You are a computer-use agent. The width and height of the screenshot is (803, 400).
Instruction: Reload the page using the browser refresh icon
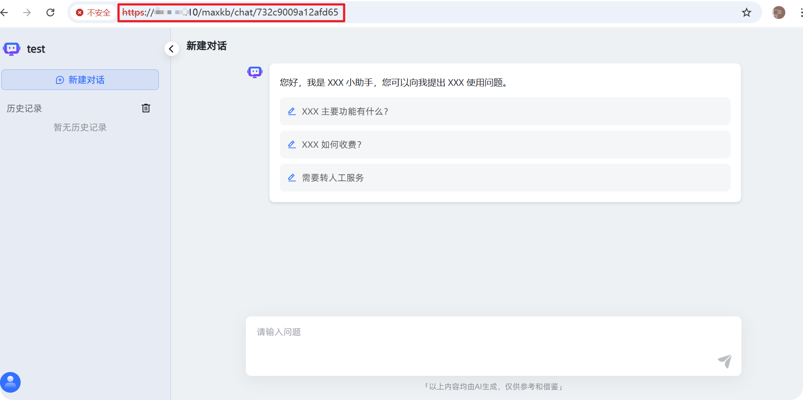50,12
